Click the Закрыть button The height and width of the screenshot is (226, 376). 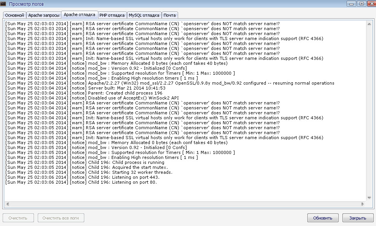tap(357, 218)
